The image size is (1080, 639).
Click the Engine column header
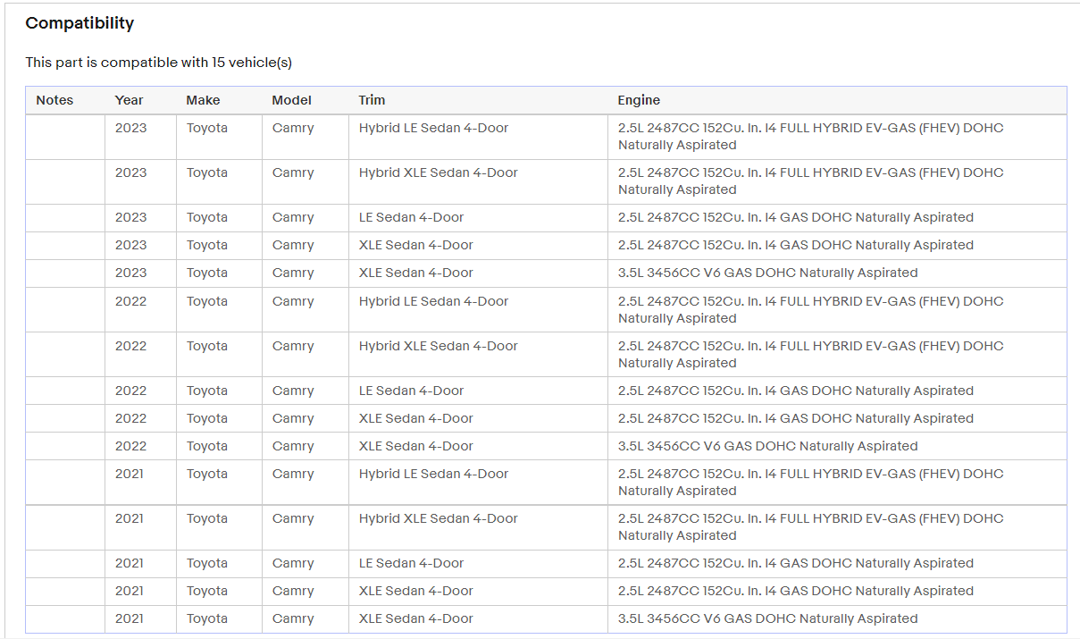[639, 100]
